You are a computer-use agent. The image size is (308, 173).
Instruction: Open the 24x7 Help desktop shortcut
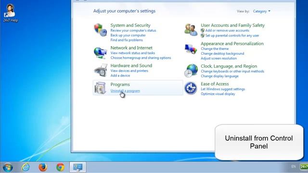point(10,13)
